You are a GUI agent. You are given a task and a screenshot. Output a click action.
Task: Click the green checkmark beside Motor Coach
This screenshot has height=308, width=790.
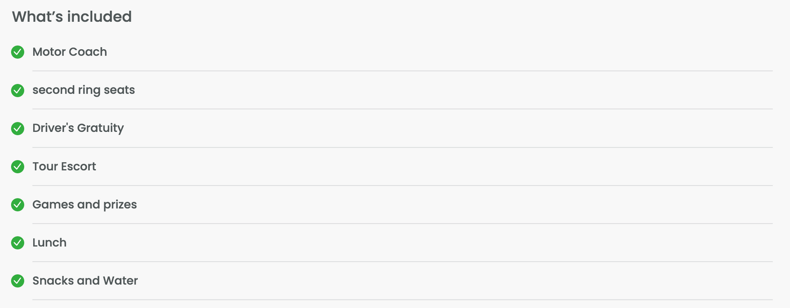(18, 52)
